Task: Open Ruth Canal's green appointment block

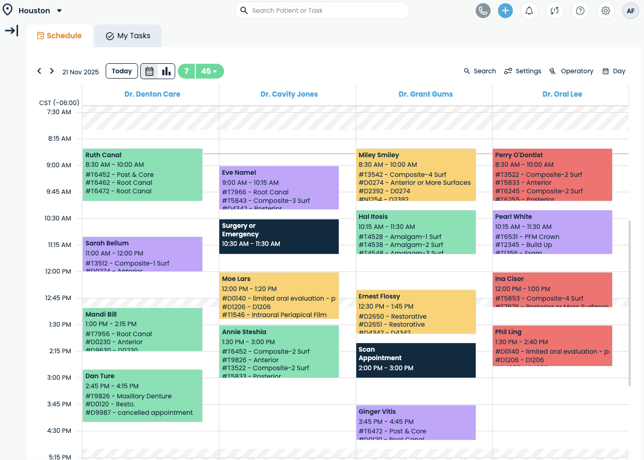Action: [x=142, y=174]
